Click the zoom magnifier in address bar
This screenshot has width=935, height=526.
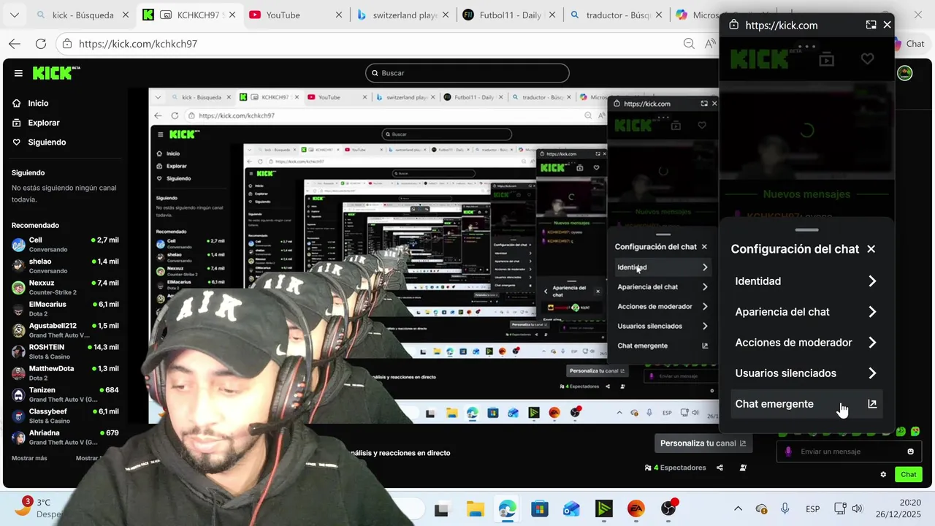click(x=689, y=44)
